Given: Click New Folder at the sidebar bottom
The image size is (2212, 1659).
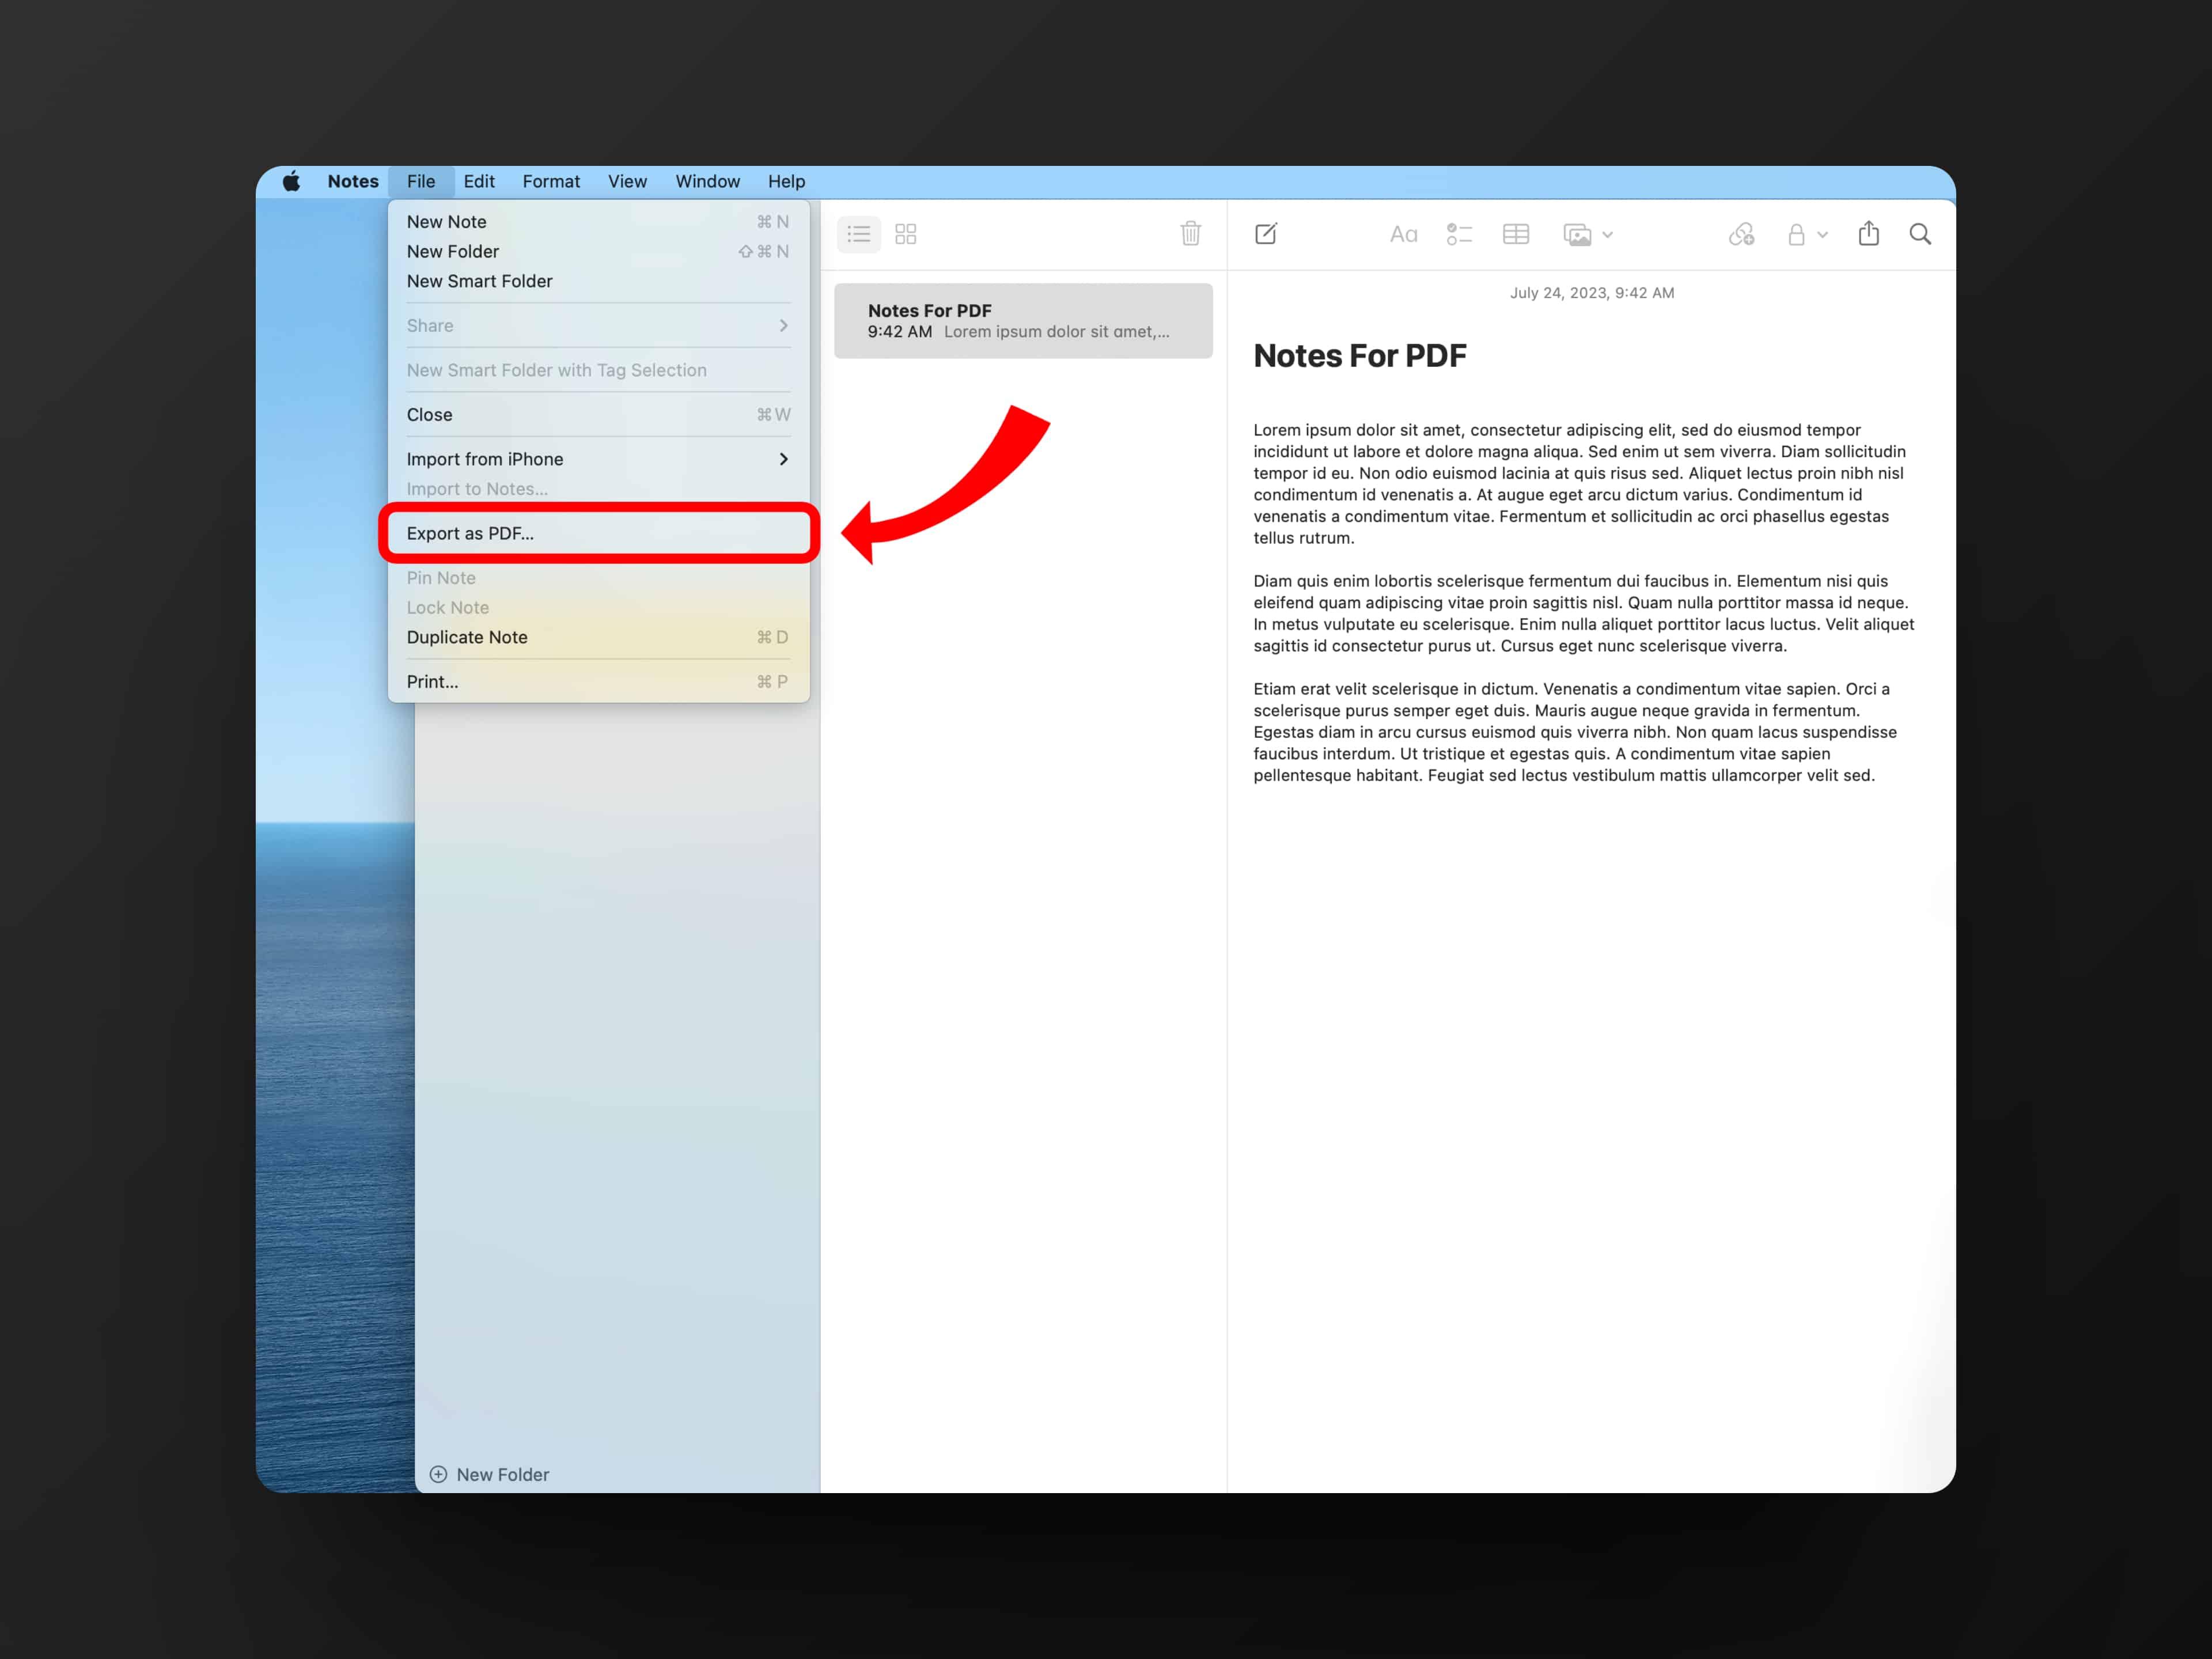Looking at the screenshot, I should (x=488, y=1474).
